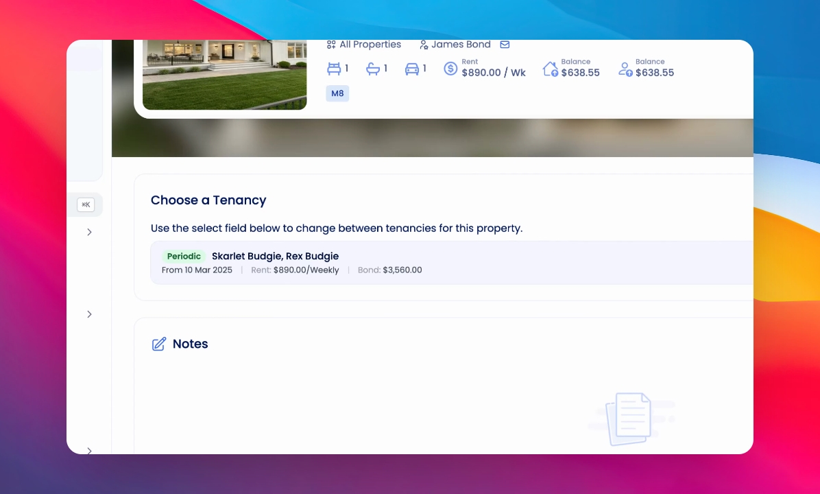Click the person balance icon

pyautogui.click(x=625, y=69)
